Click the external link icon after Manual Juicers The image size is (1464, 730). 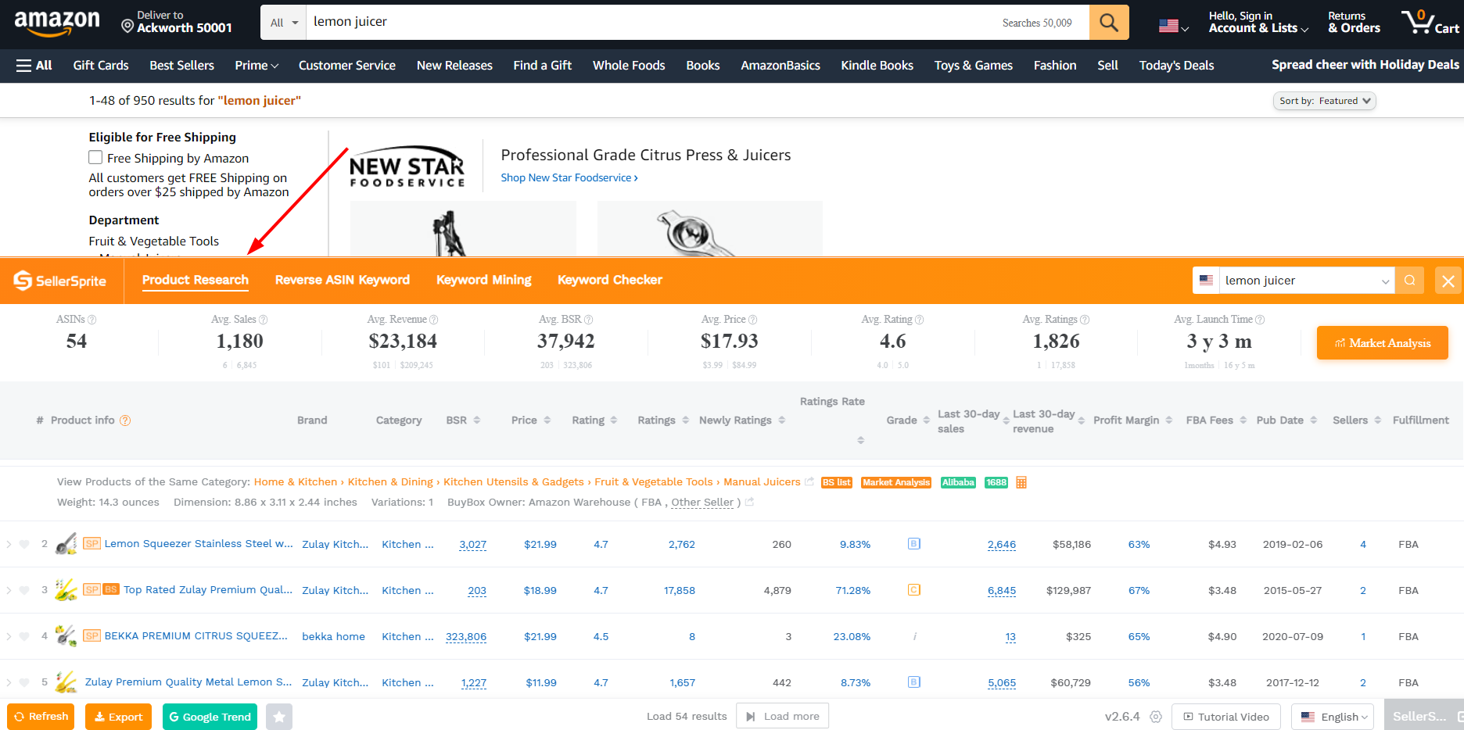pyautogui.click(x=809, y=481)
